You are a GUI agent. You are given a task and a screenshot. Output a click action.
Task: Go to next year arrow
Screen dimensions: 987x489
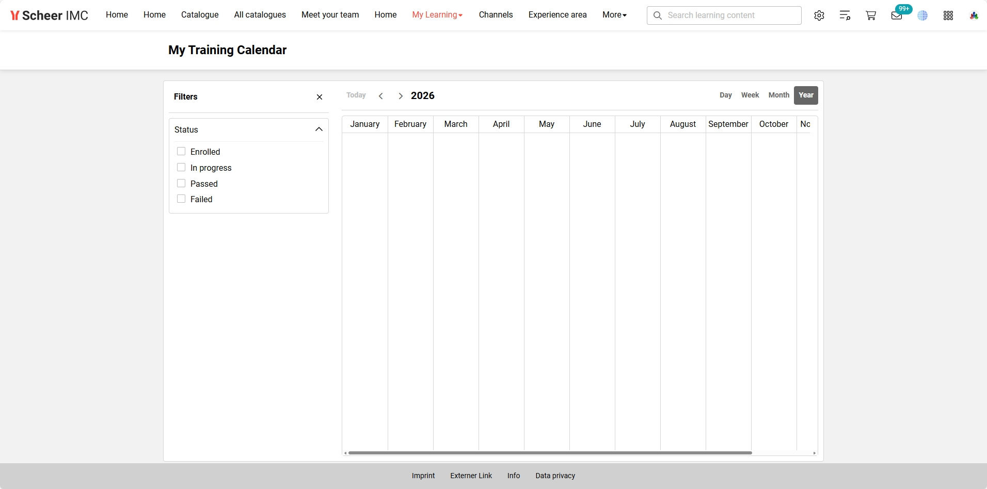[401, 96]
